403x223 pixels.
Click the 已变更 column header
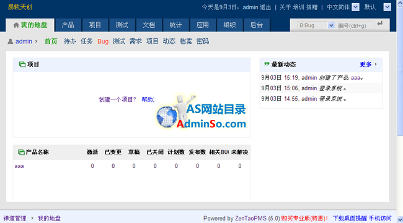(x=113, y=152)
